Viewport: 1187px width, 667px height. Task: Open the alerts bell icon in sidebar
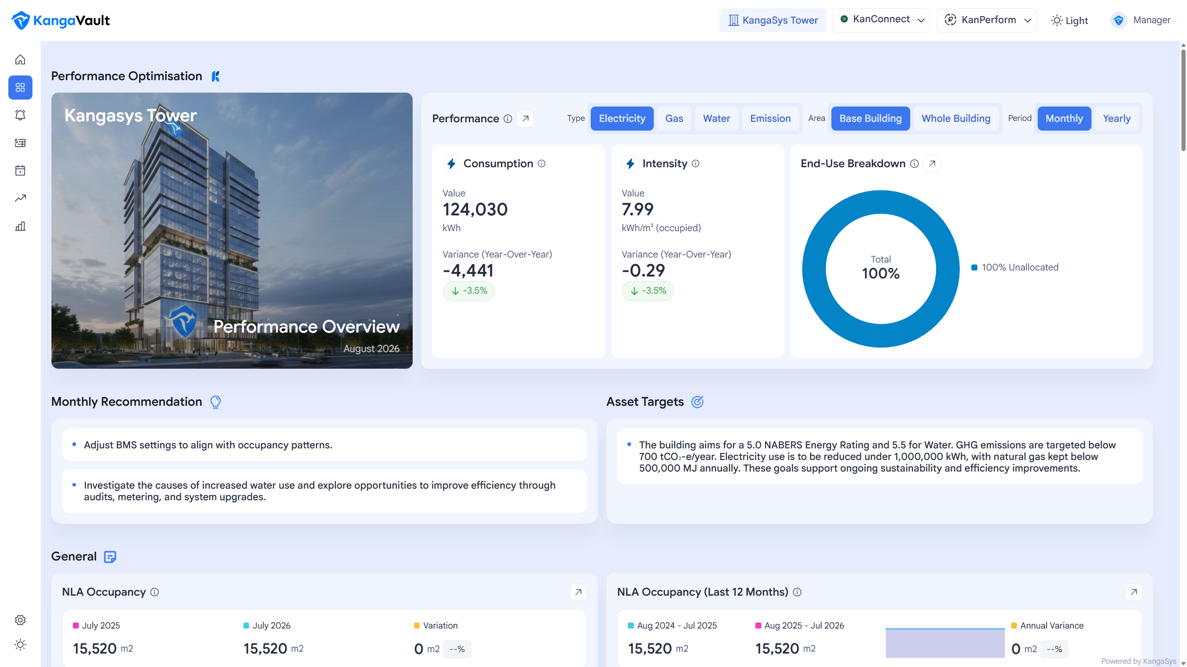point(20,115)
